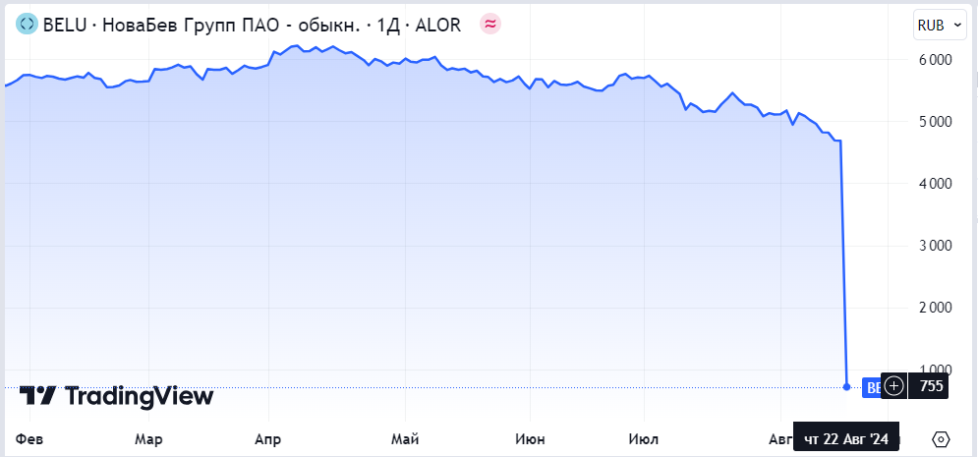Click the blue BELU price line tag
Image resolution: width=978 pixels, height=457 pixels.
pyautogui.click(x=871, y=387)
